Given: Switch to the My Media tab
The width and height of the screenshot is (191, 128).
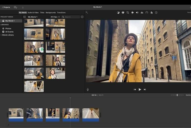Looking at the screenshot, I should pos(23,13).
